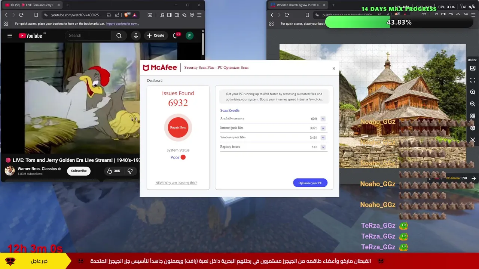Open 'NEW! Why am I seeing this?' link

point(176,183)
